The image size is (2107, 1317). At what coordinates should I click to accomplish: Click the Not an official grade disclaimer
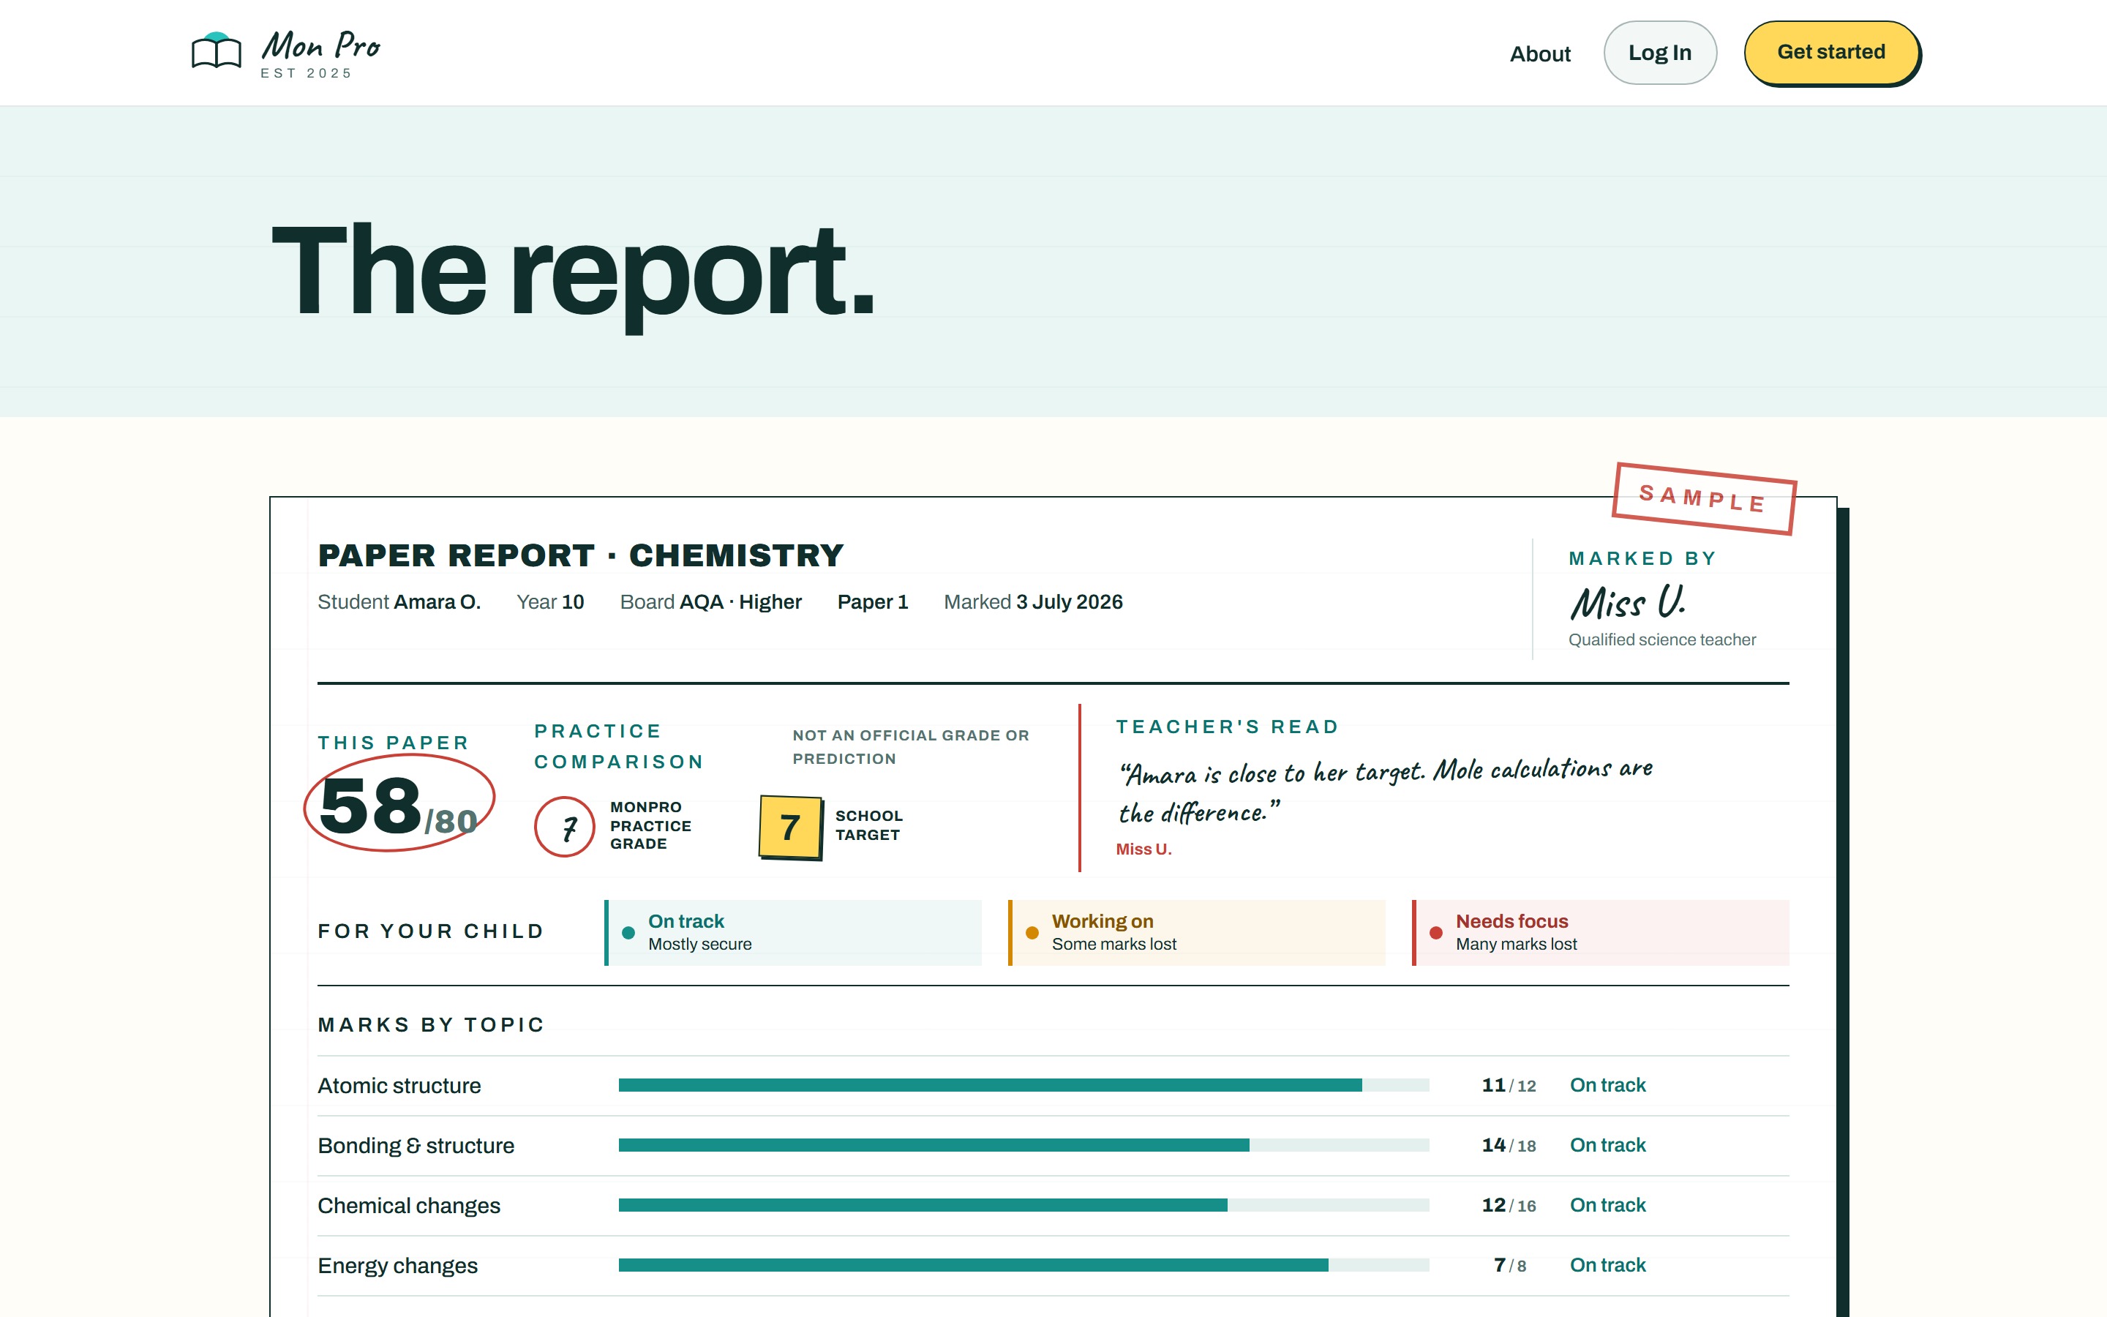click(910, 747)
